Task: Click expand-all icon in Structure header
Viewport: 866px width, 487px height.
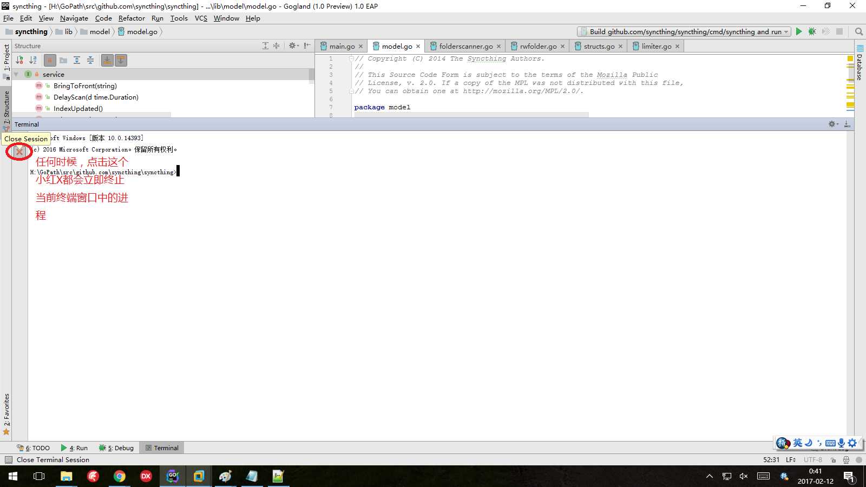Action: [x=265, y=46]
